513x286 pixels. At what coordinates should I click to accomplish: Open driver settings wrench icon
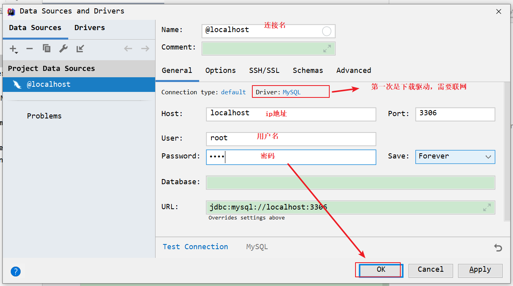pos(63,49)
